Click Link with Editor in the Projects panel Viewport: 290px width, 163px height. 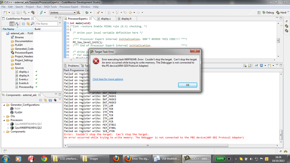pyautogui.click(x=28, y=24)
